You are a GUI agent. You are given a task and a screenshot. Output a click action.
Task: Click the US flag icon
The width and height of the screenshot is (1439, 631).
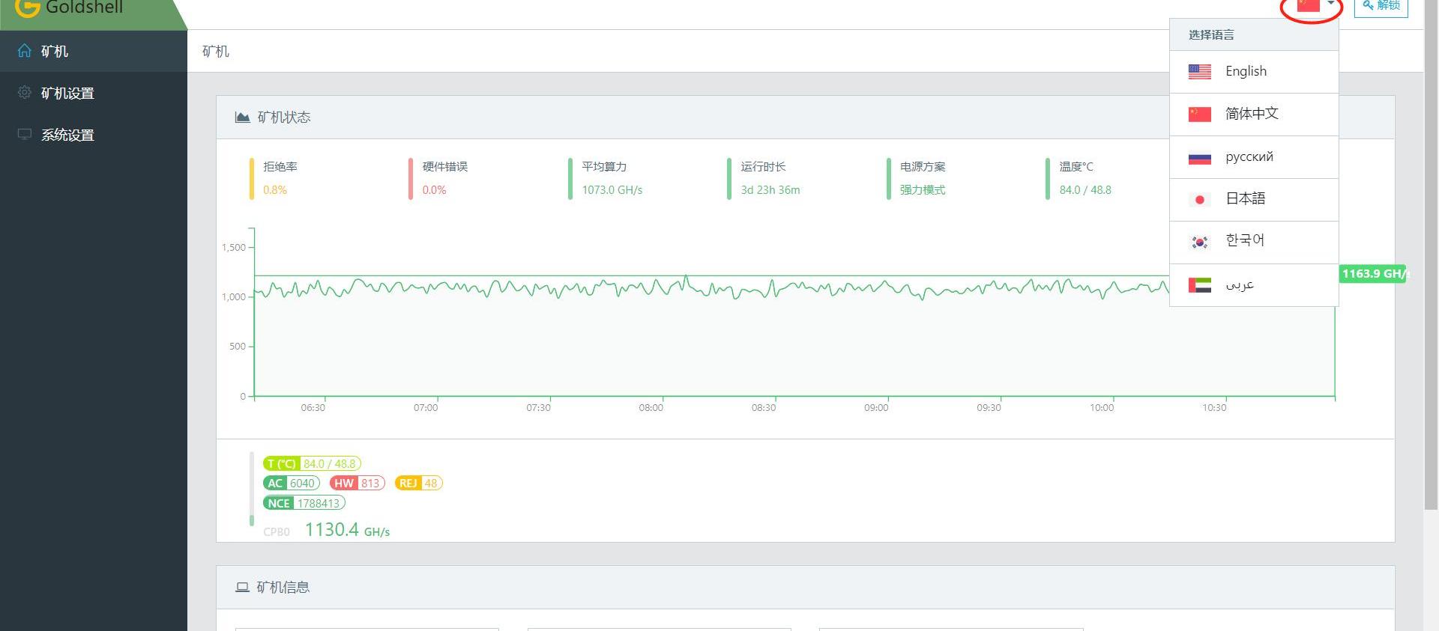point(1199,72)
